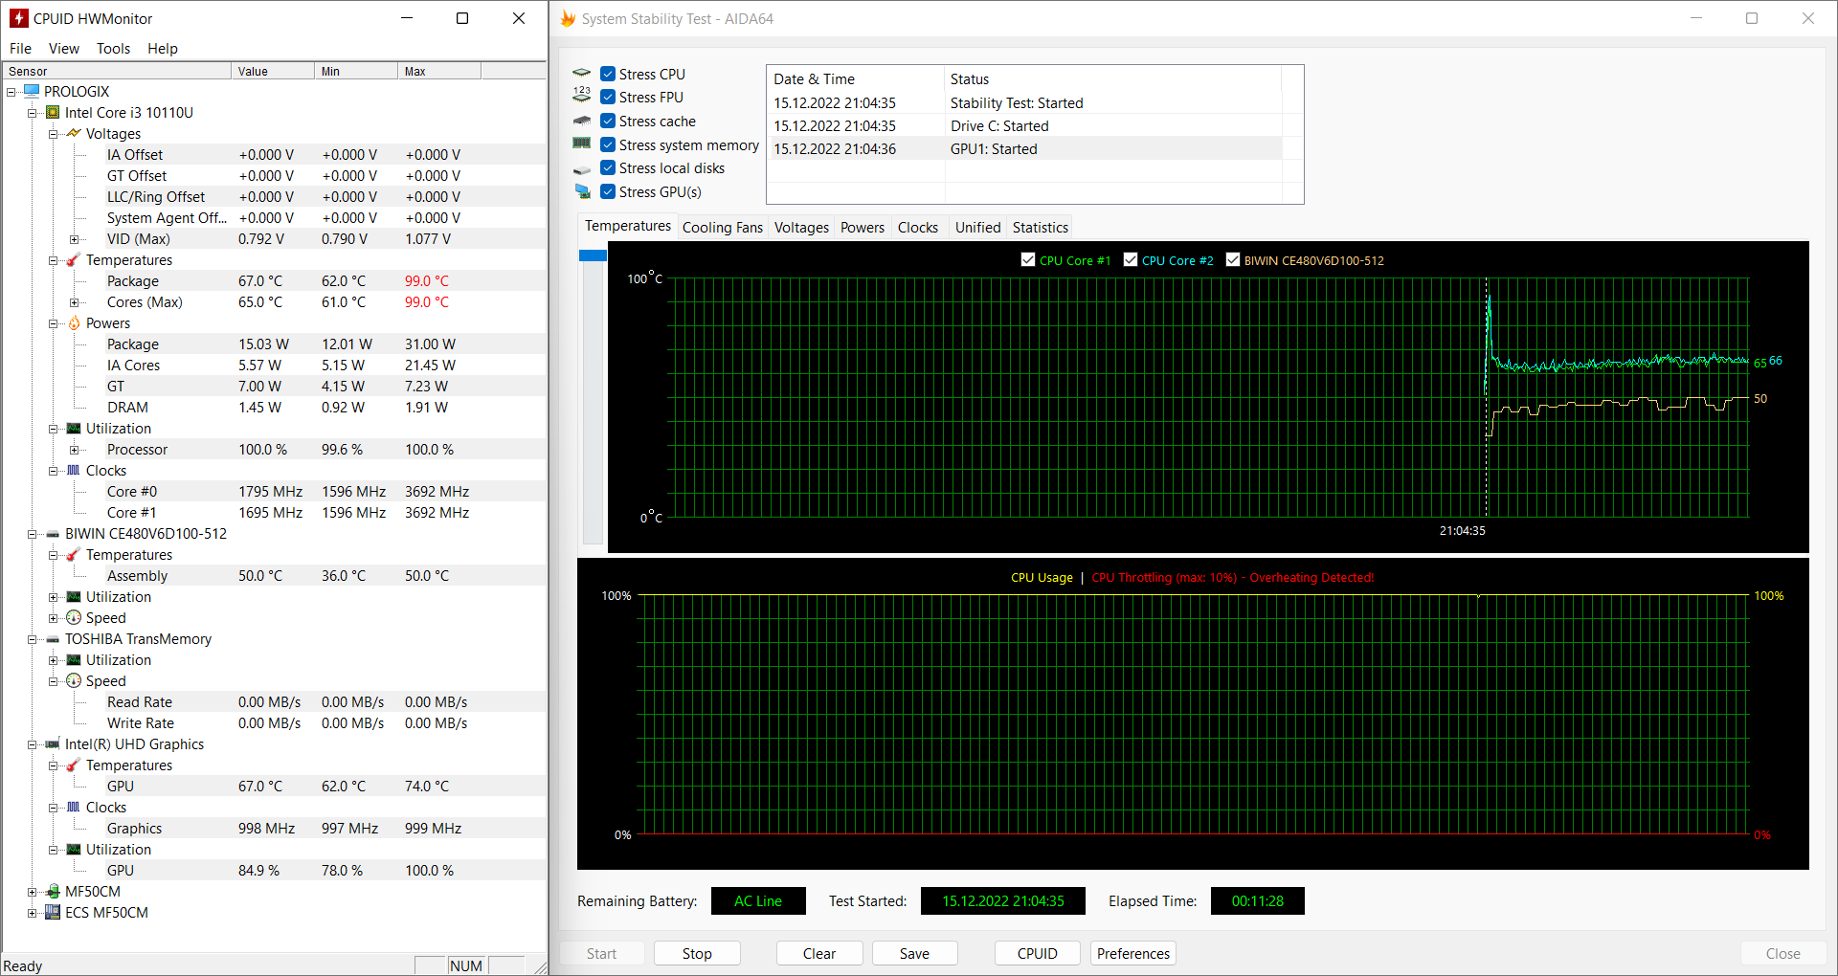Click the AIDA64 flame icon in title bar
Screen dimensions: 1838x976
pyautogui.click(x=569, y=18)
